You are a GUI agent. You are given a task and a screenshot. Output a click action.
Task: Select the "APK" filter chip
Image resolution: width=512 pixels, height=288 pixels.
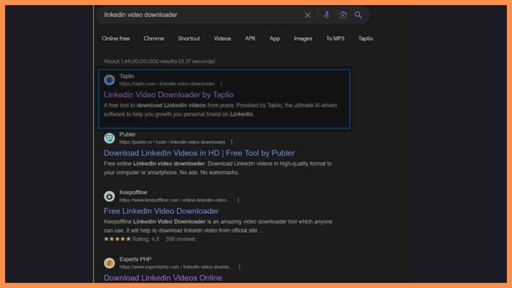click(x=250, y=38)
